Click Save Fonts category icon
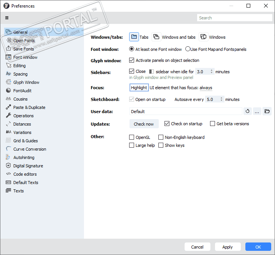The height and width of the screenshot is (255, 275). [x=8, y=48]
